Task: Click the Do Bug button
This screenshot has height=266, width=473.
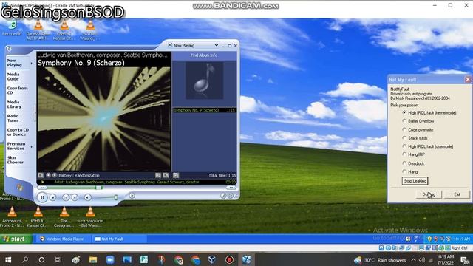Action: click(x=429, y=194)
